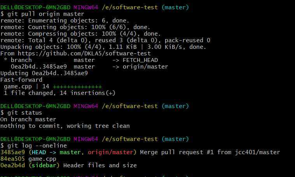Click the 'git status' command text
The width and height of the screenshot is (295, 177).
coord(24,113)
